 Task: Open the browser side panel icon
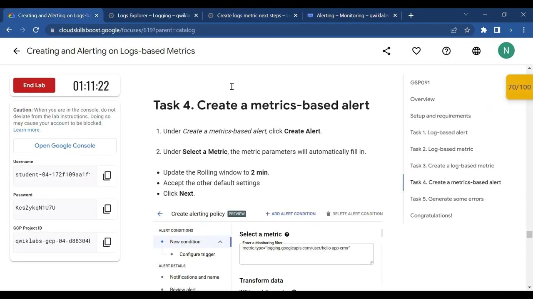click(x=497, y=30)
